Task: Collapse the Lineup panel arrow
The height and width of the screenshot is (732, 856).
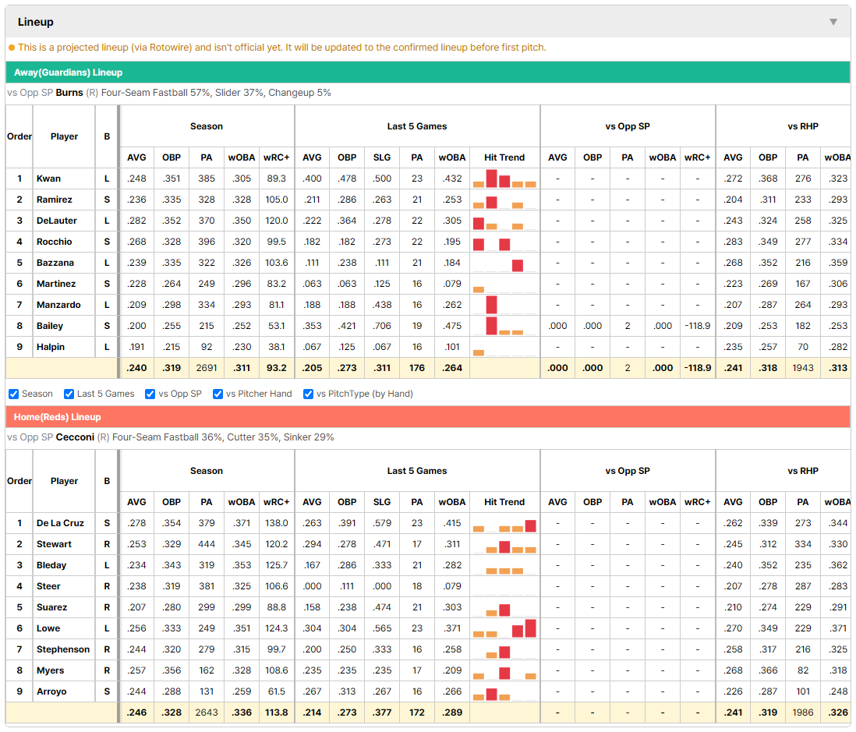Action: (833, 22)
